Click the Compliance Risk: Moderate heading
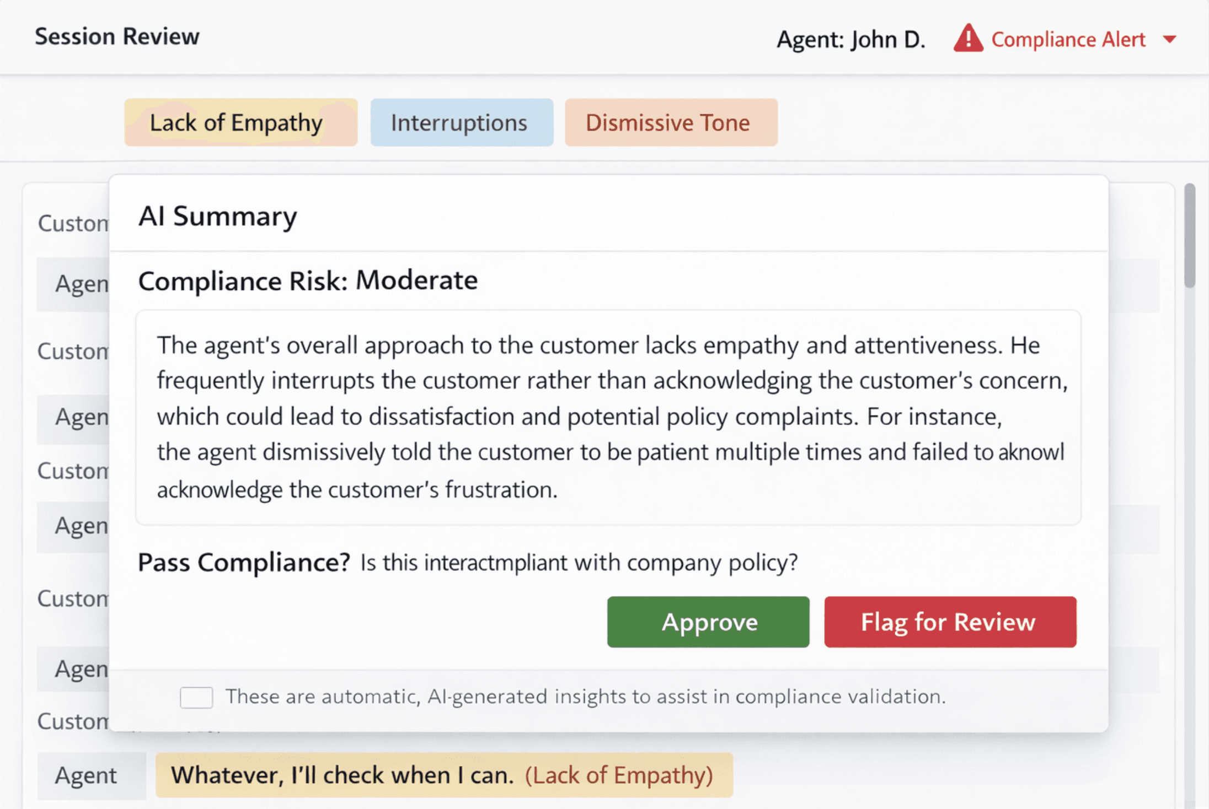The image size is (1209, 809). coord(308,281)
